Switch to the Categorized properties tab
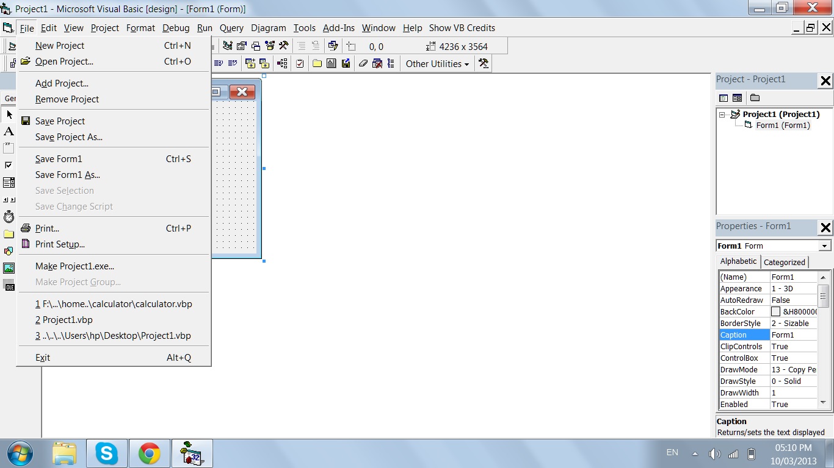This screenshot has width=834, height=468. 785,262
